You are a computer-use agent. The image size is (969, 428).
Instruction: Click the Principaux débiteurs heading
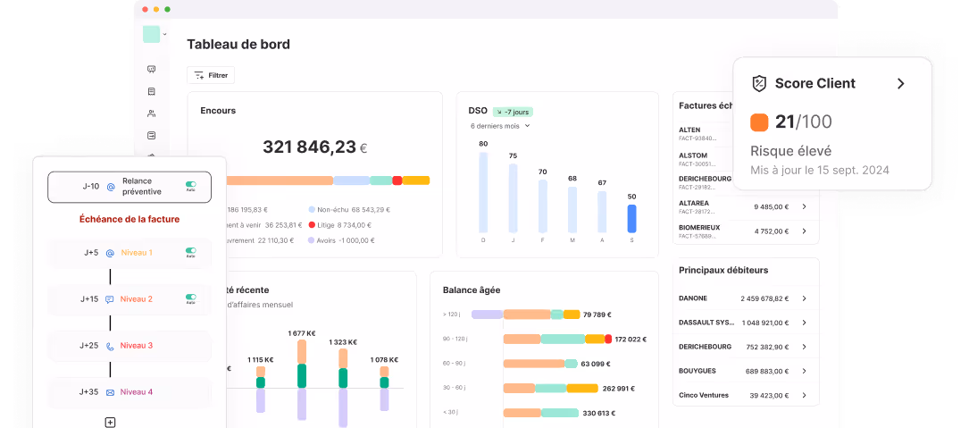[x=723, y=270]
